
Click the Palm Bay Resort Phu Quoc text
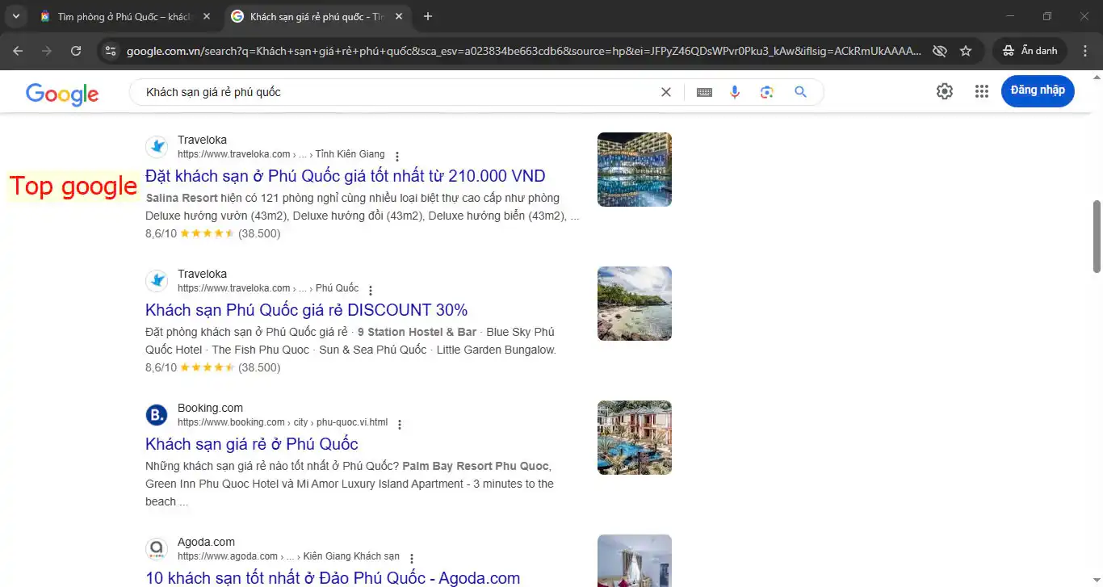(476, 466)
